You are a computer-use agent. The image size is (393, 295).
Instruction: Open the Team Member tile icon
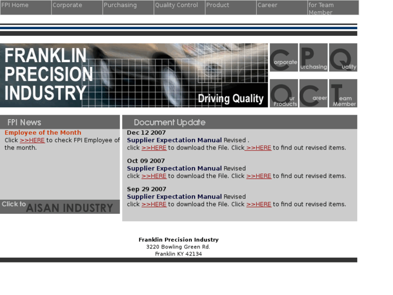tap(343, 93)
